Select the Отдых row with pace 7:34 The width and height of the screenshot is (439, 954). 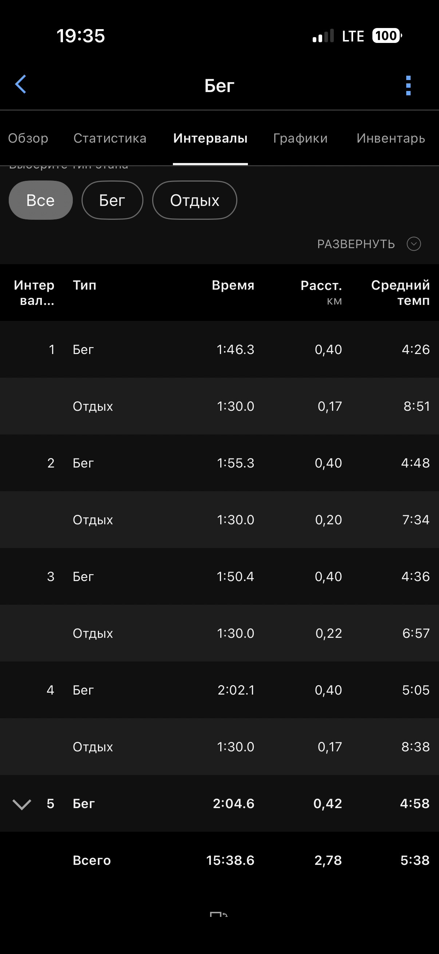point(219,520)
